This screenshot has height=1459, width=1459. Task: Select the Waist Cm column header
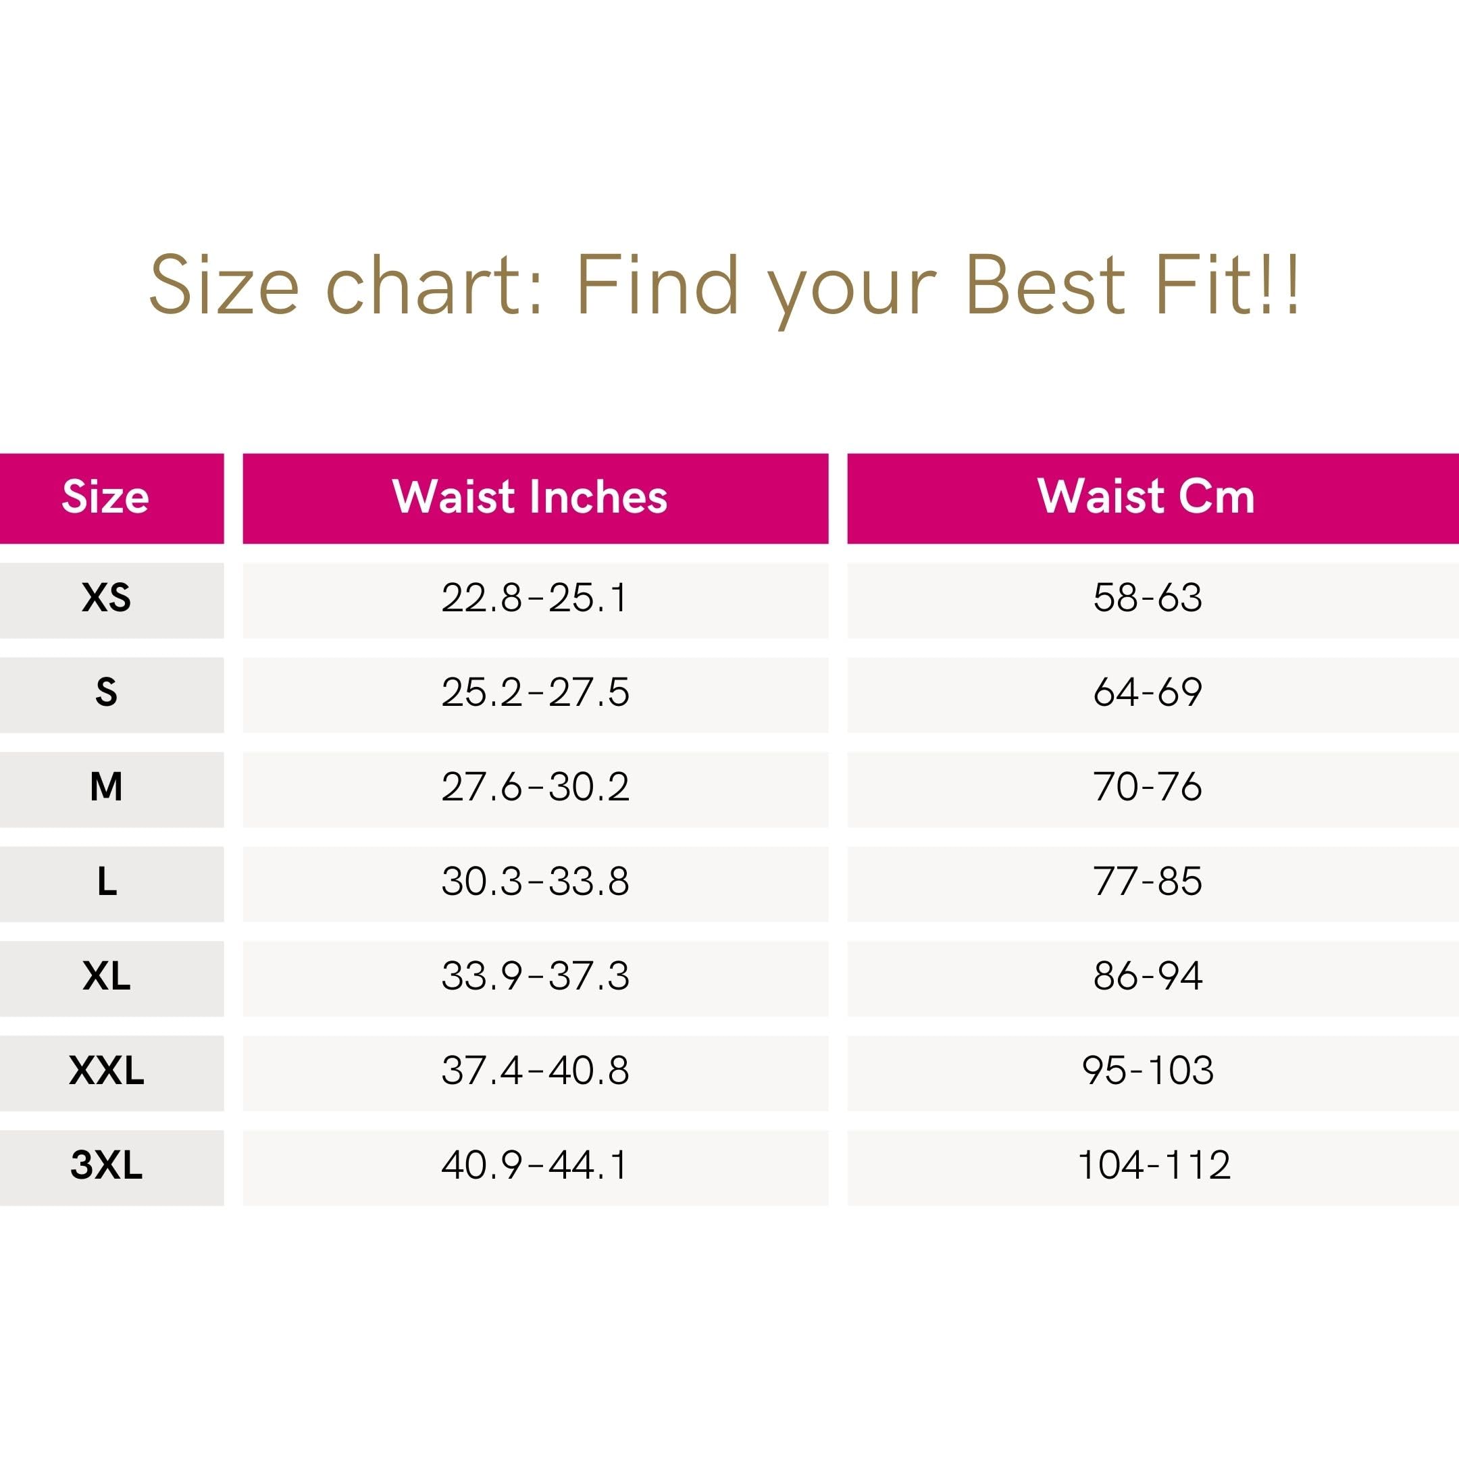pos(1146,497)
